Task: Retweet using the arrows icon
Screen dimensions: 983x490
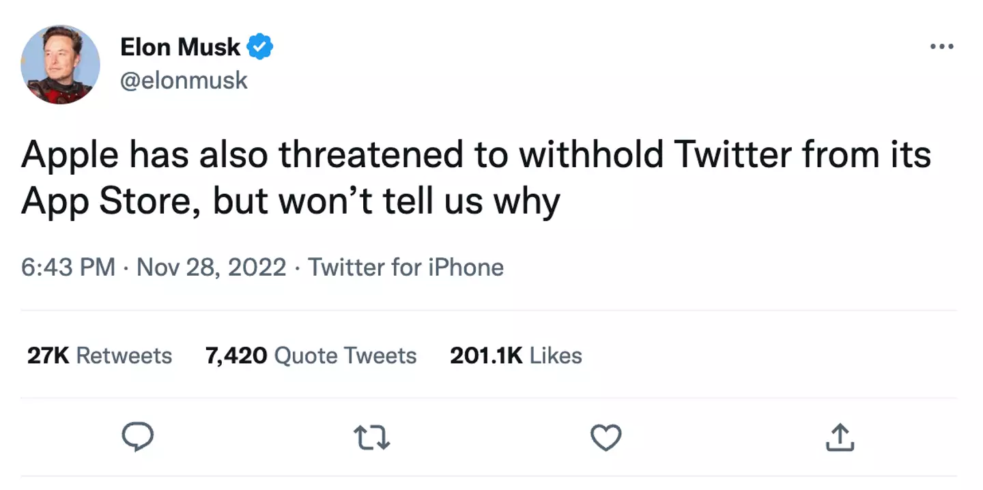Action: (372, 437)
